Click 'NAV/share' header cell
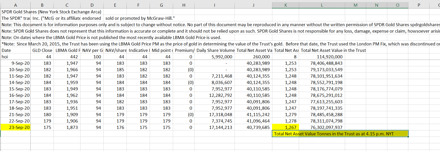440x151 pixels. click(x=115, y=50)
